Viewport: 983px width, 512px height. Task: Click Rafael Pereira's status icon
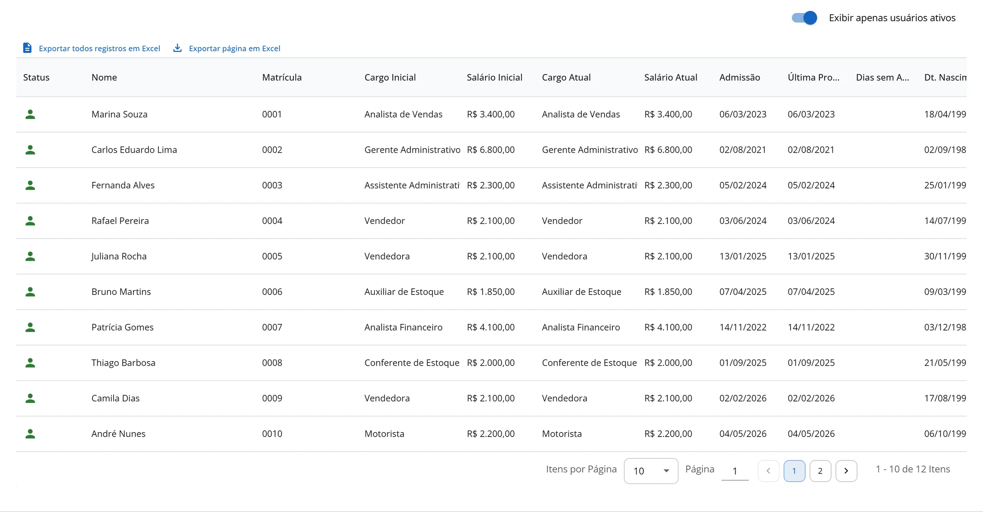[30, 221]
